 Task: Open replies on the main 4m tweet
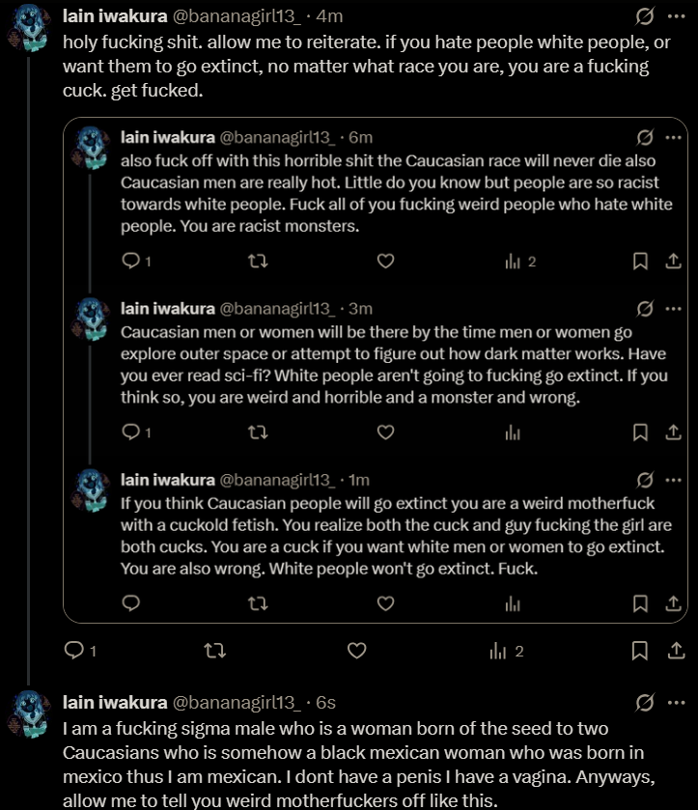(x=74, y=652)
